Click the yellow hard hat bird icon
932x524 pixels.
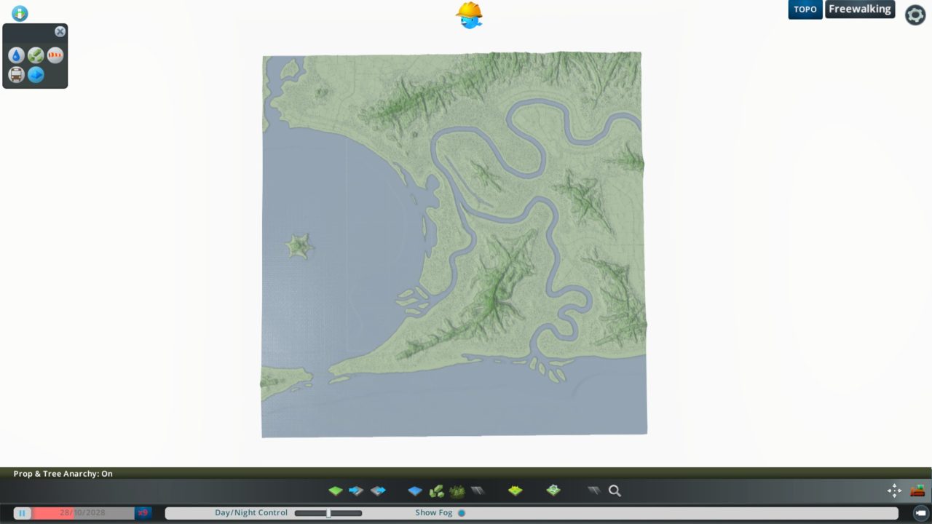click(x=469, y=15)
